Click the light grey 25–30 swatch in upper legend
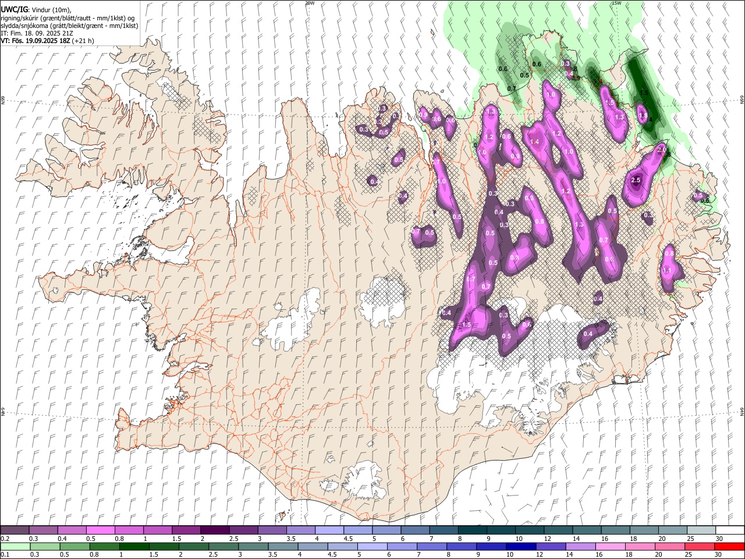This screenshot has height=559, width=745. click(701, 530)
